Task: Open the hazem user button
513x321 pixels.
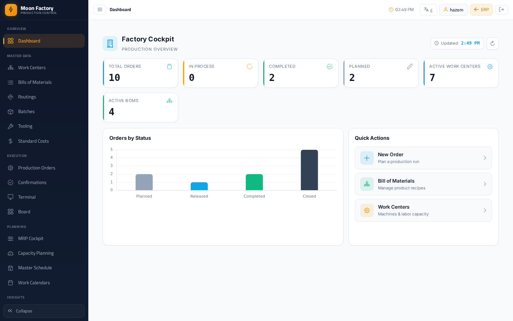Action: [x=454, y=10]
